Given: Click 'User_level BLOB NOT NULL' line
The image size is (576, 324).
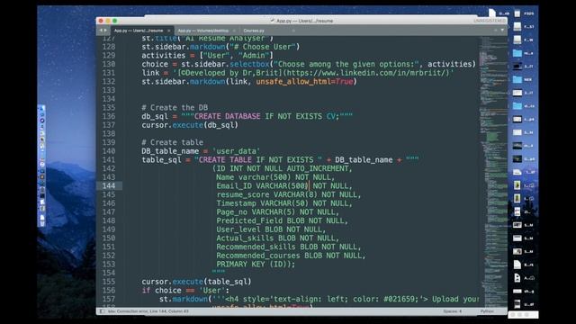Looking at the screenshot, I should (x=271, y=229).
